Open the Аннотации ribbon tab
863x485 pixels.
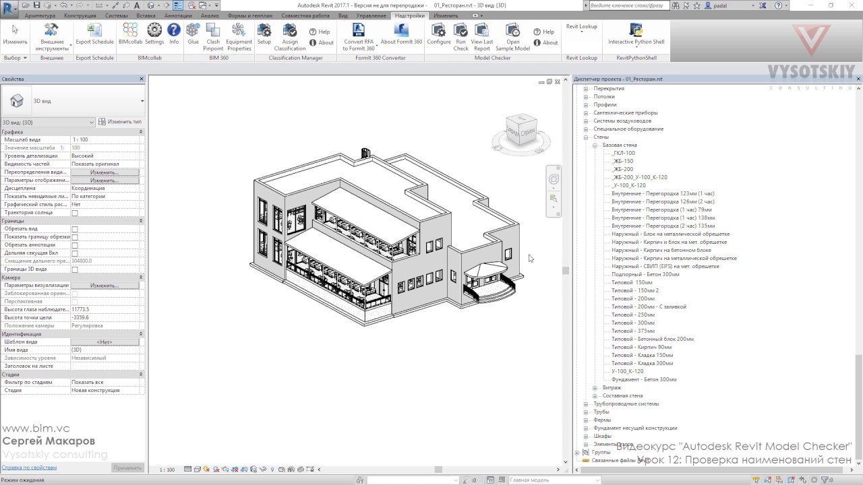pyautogui.click(x=178, y=15)
